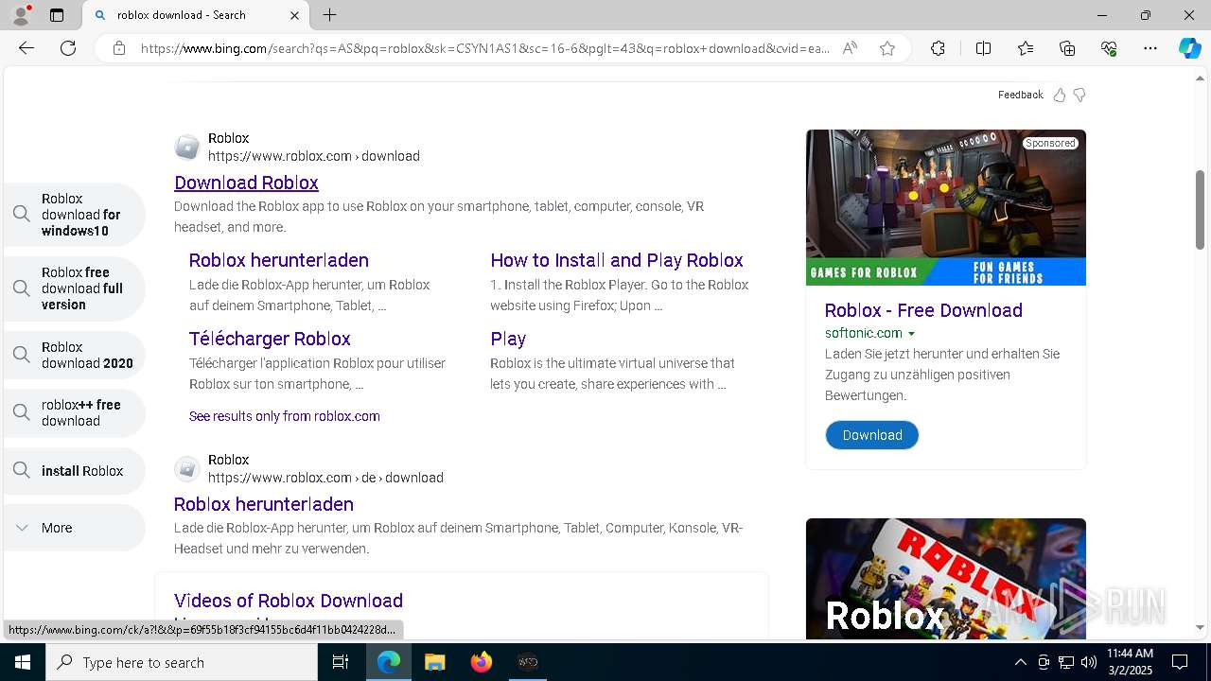
Task: Click the Sponsored label on ad
Action: 1050,144
